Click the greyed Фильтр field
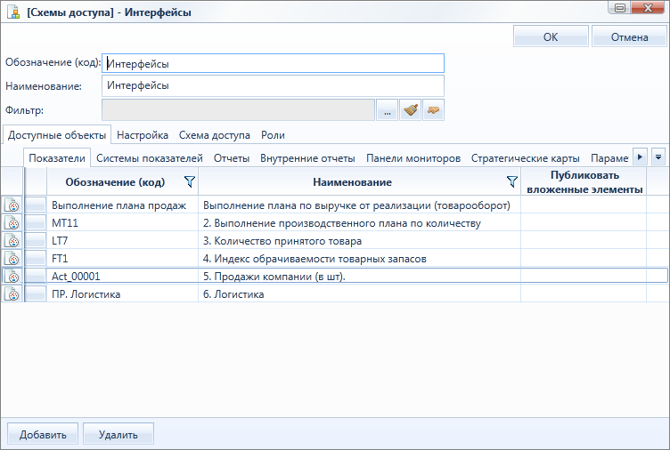Screen dimensions: 670x450 coord(239,110)
